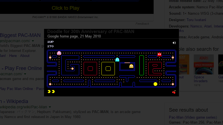Screen dimensions: 223x125
Task: Expand the Wikipedia result URL dropdown arrow
Action: coord(50,107)
